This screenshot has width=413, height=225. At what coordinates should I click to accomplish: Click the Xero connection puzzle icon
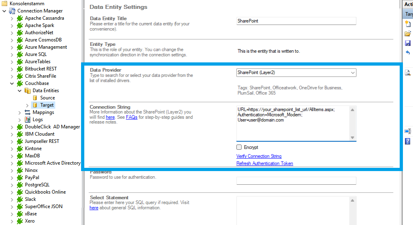(x=20, y=221)
